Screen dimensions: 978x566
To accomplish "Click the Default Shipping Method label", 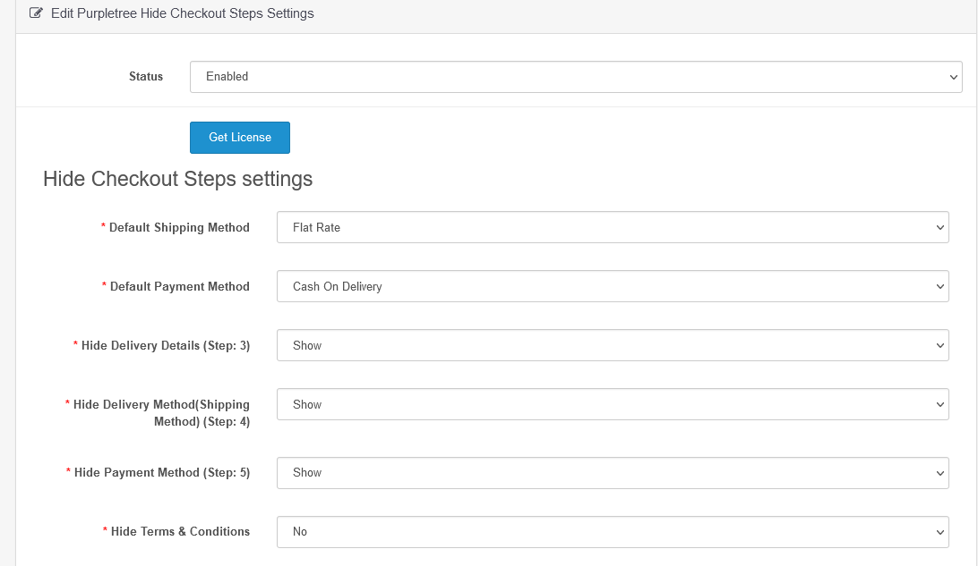I will click(179, 227).
